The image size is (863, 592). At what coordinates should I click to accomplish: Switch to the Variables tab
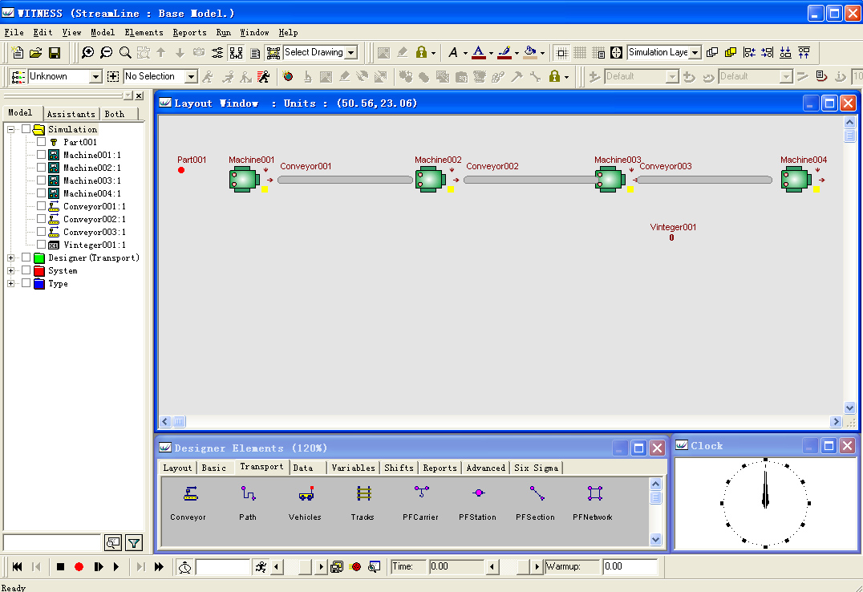(352, 468)
